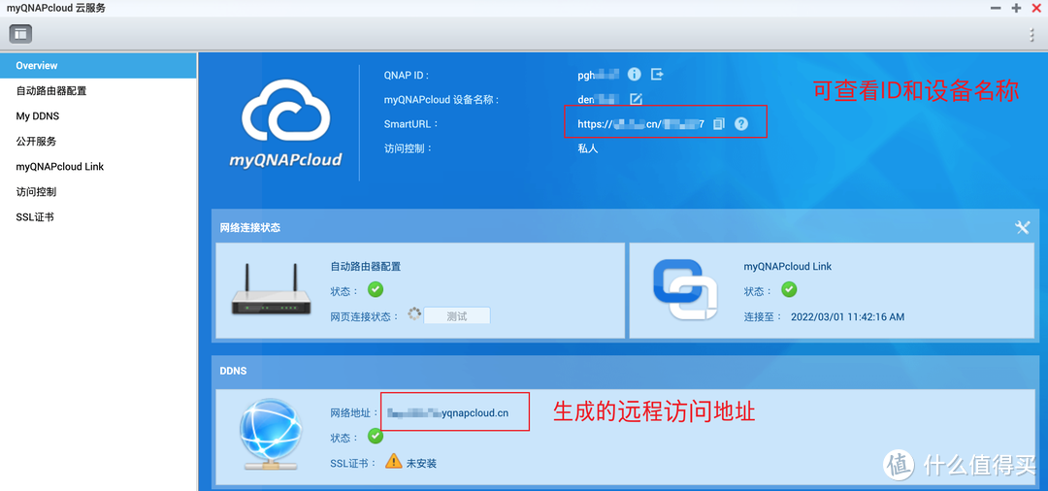This screenshot has width=1048, height=491.
Task: Close the myQNAPcloud window
Action: [x=1036, y=8]
